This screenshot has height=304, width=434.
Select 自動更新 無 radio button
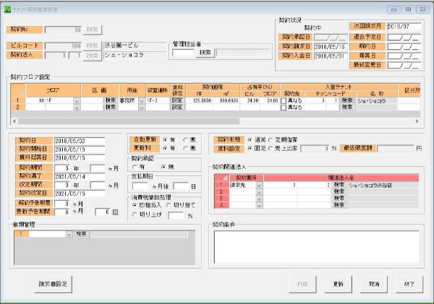coord(185,140)
